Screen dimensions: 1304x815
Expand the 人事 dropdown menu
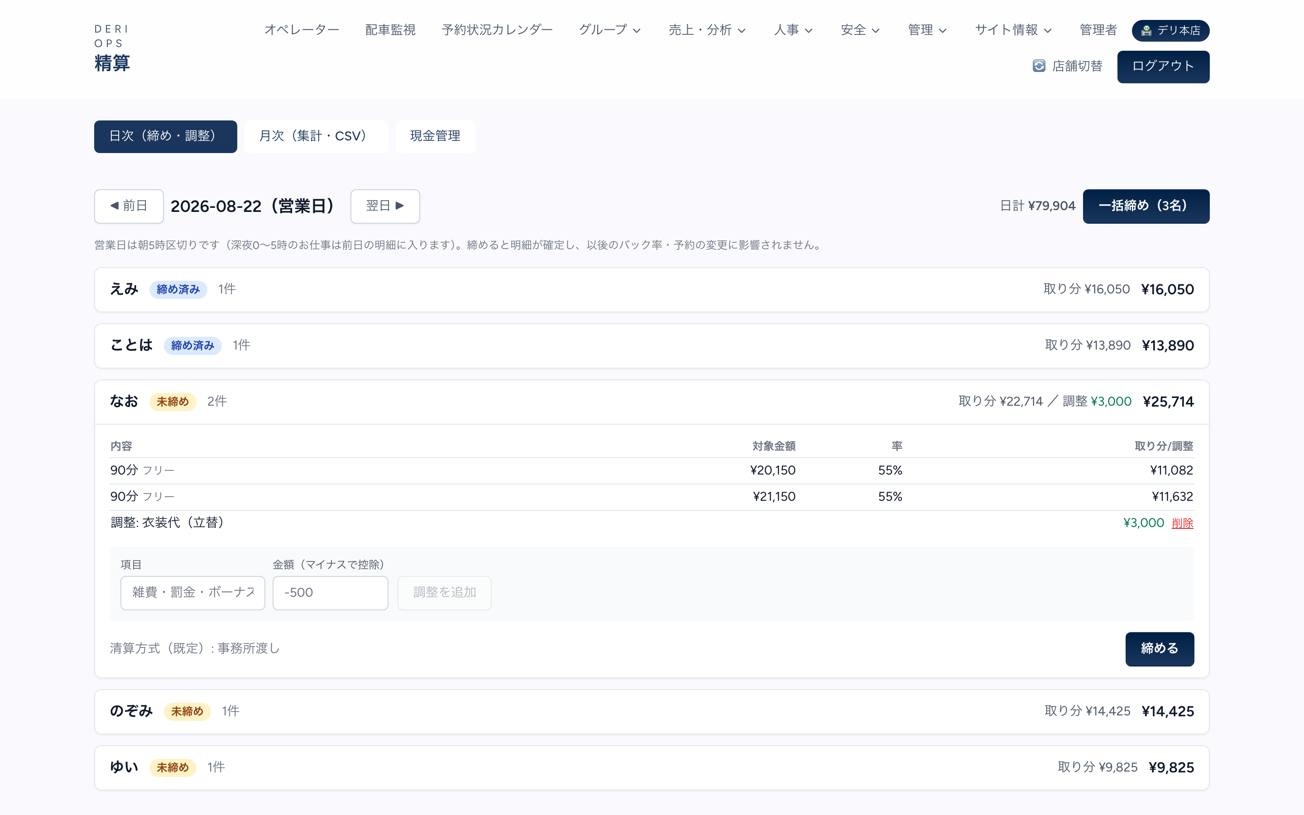click(793, 29)
